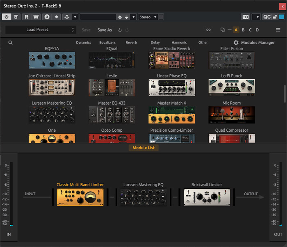Select snapshot B

243,30
